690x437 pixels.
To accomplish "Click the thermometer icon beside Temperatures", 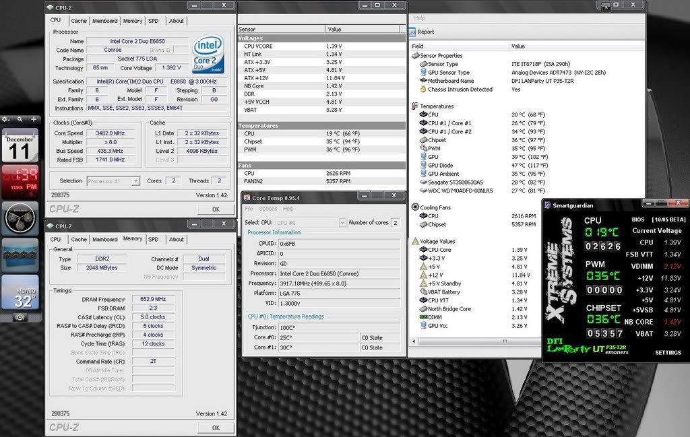I will (415, 106).
